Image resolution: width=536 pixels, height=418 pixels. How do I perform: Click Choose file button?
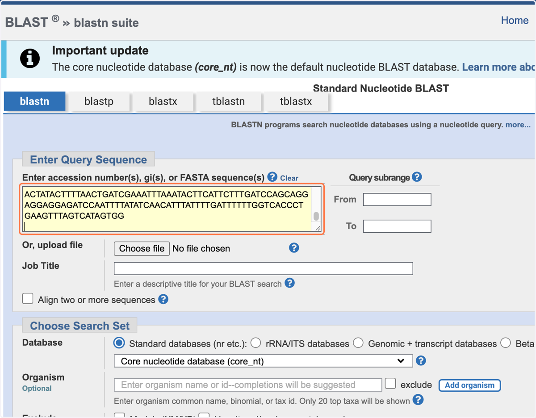(142, 248)
